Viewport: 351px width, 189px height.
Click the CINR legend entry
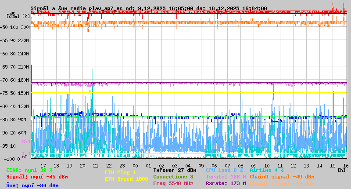(29, 170)
